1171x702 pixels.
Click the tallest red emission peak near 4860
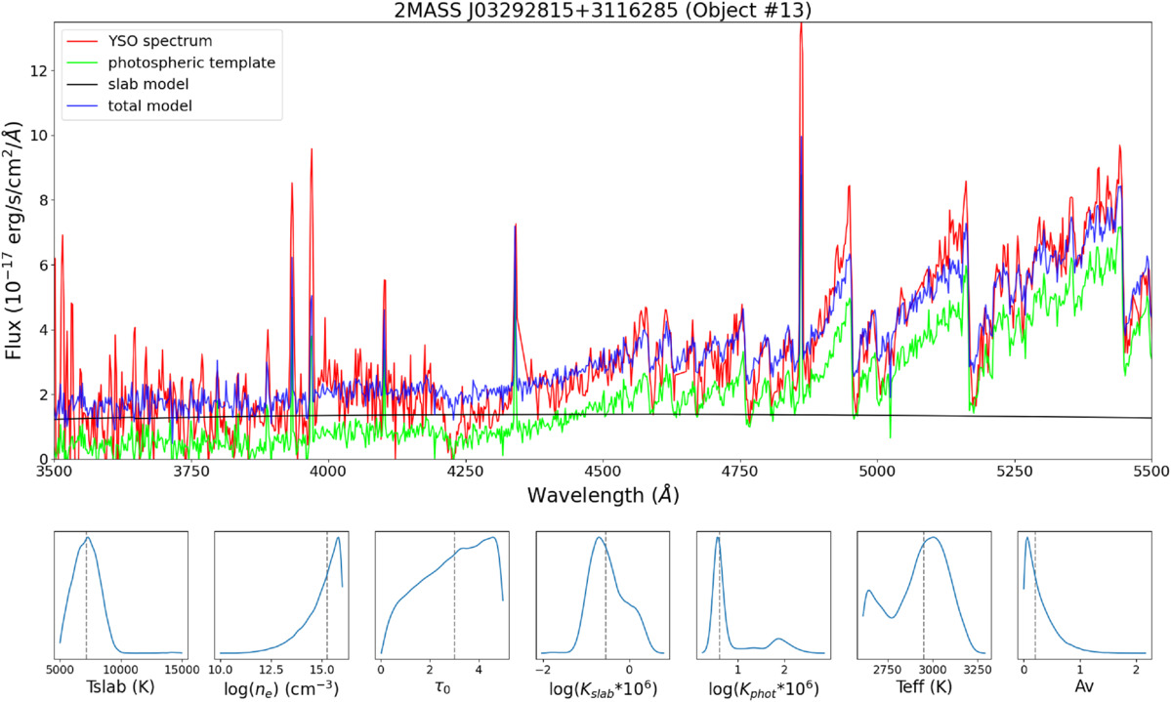(801, 30)
